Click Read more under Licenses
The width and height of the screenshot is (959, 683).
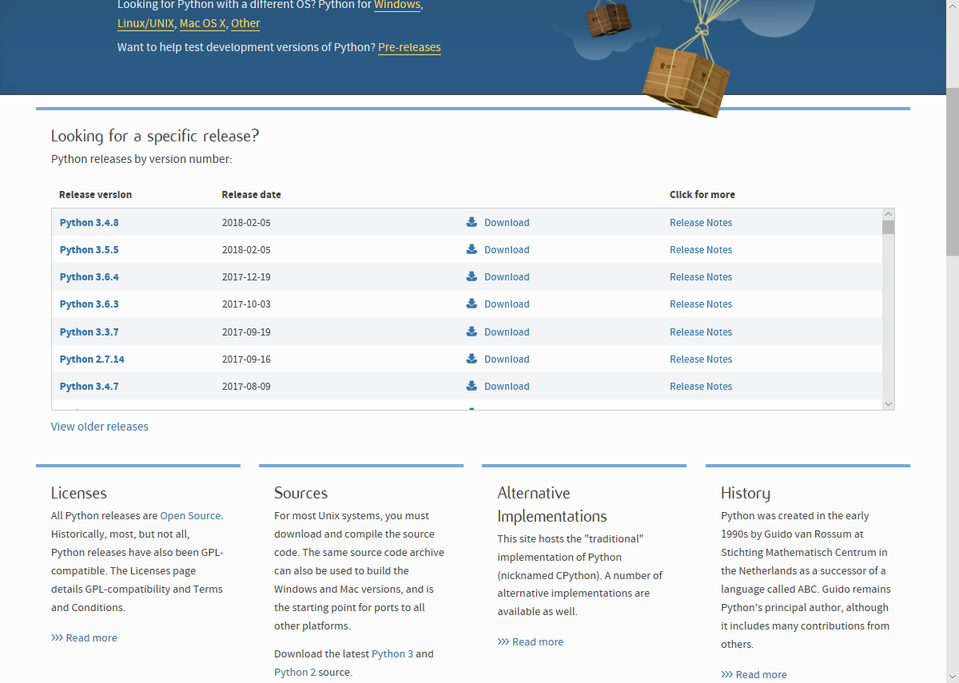click(x=84, y=638)
